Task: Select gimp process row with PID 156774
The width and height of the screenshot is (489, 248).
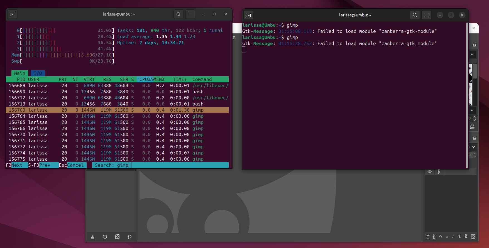Action: (x=117, y=153)
